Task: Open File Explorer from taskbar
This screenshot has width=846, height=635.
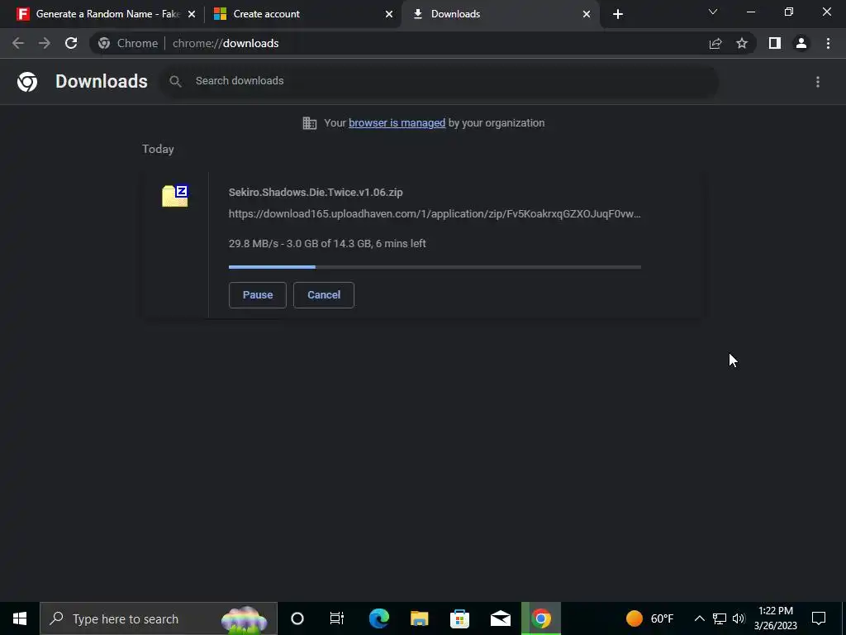Action: [419, 618]
